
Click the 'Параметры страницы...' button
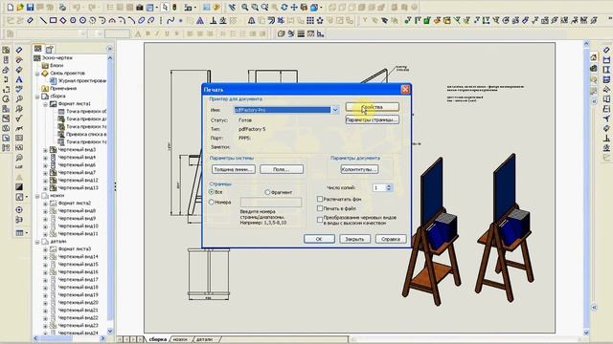pyautogui.click(x=373, y=119)
